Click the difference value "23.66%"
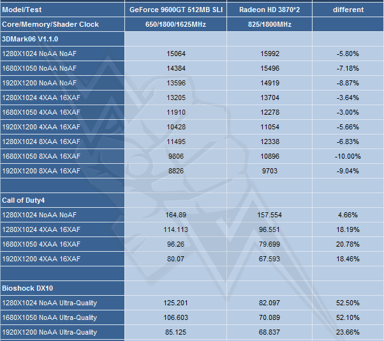384x341 pixels. coord(348,332)
